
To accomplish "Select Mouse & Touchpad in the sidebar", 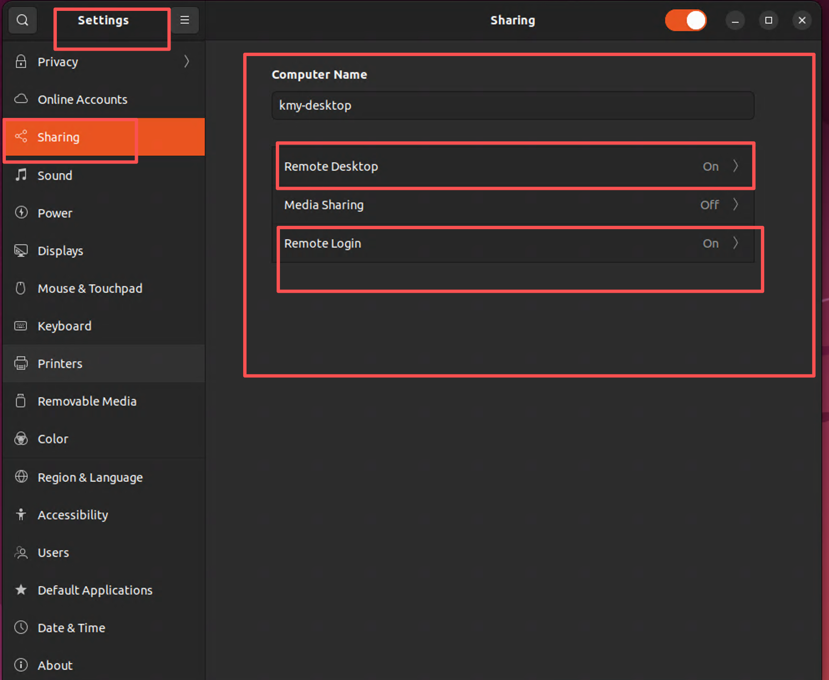I will pyautogui.click(x=104, y=288).
